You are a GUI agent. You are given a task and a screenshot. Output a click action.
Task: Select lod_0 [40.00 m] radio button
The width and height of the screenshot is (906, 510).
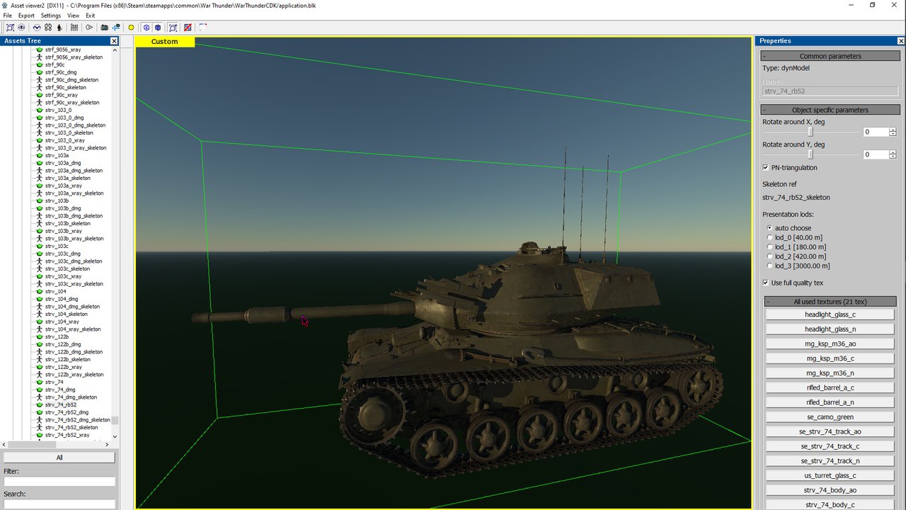tap(769, 237)
